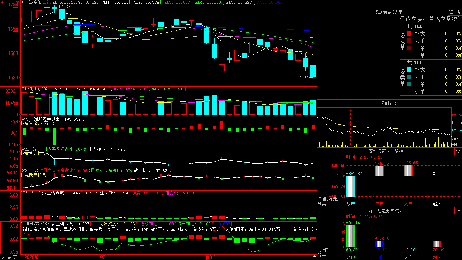The image size is (462, 260).
Task: Click the 日线 period label in chart header
Action: point(46,2)
